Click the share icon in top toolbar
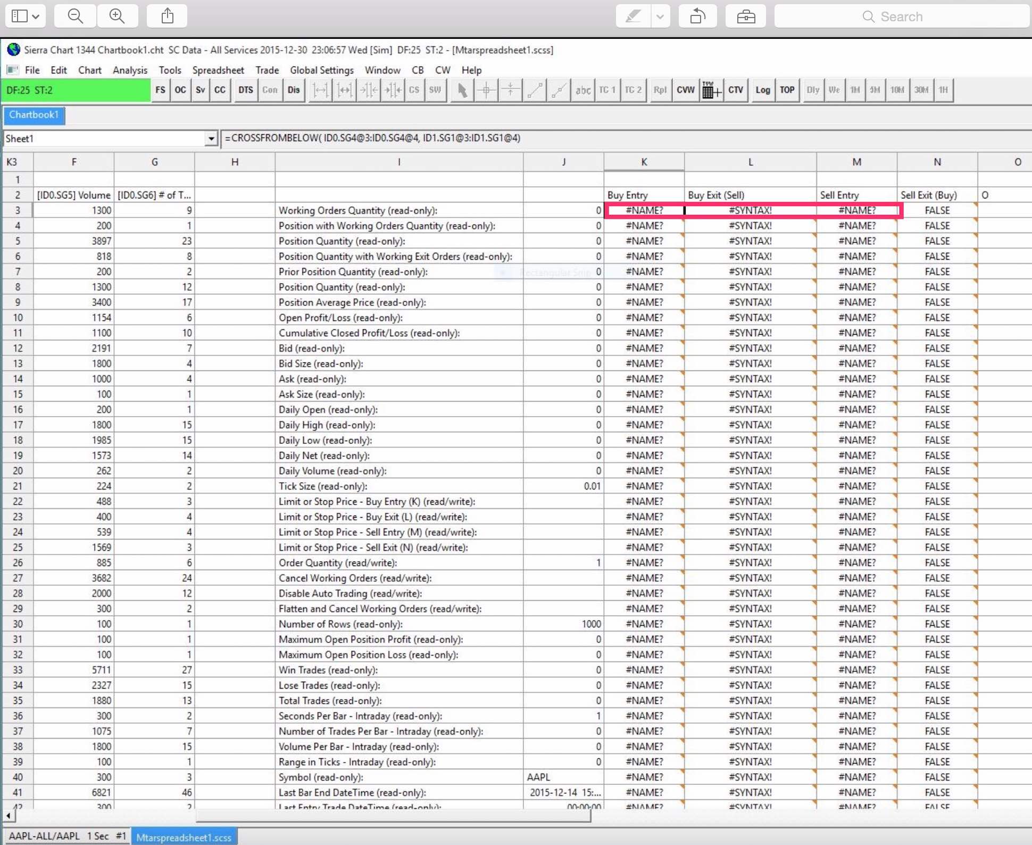 (x=168, y=16)
